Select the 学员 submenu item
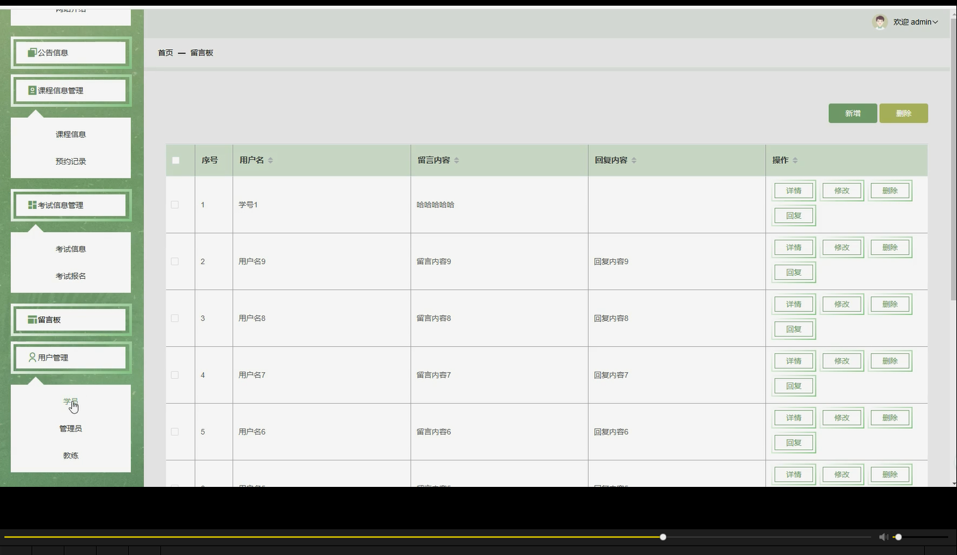Viewport: 957px width, 555px height. click(71, 402)
